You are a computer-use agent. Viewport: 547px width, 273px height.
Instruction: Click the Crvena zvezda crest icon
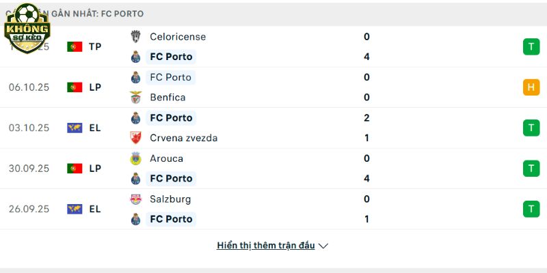tap(135, 138)
